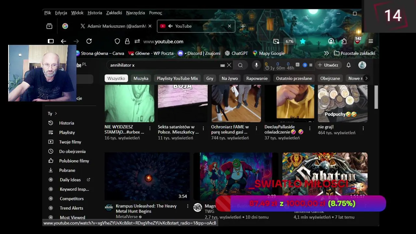Open the padlock site security info
The image size is (416, 234).
click(127, 41)
